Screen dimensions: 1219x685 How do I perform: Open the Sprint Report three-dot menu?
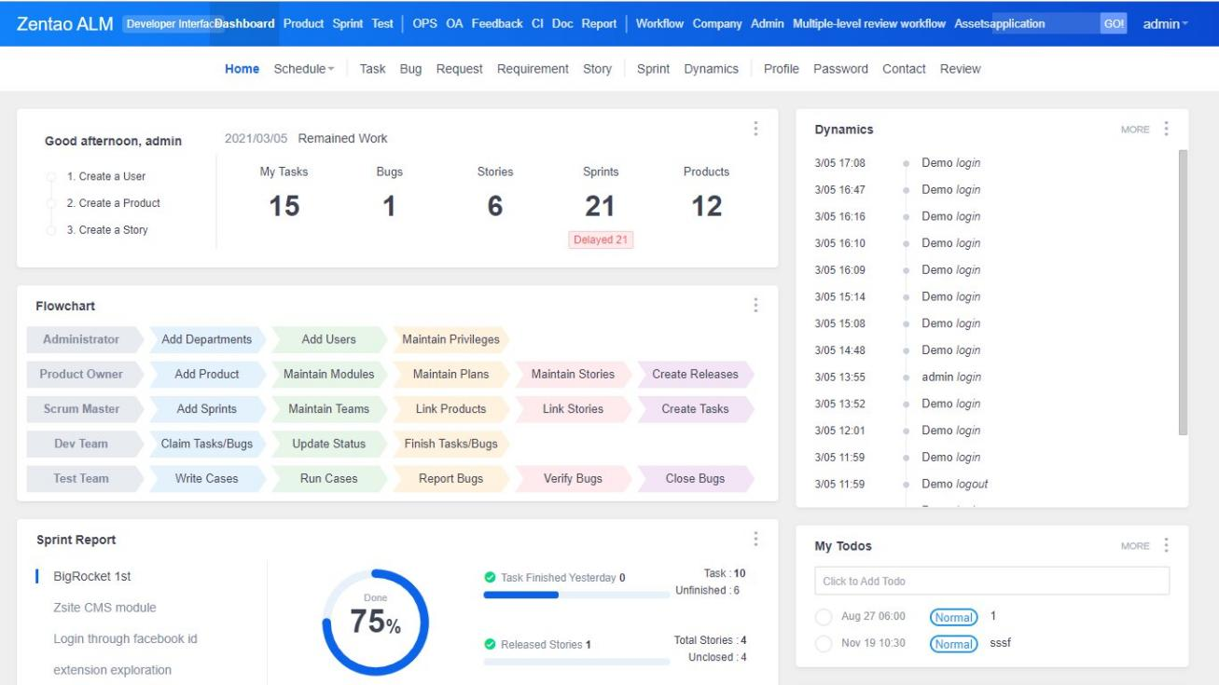tap(755, 540)
